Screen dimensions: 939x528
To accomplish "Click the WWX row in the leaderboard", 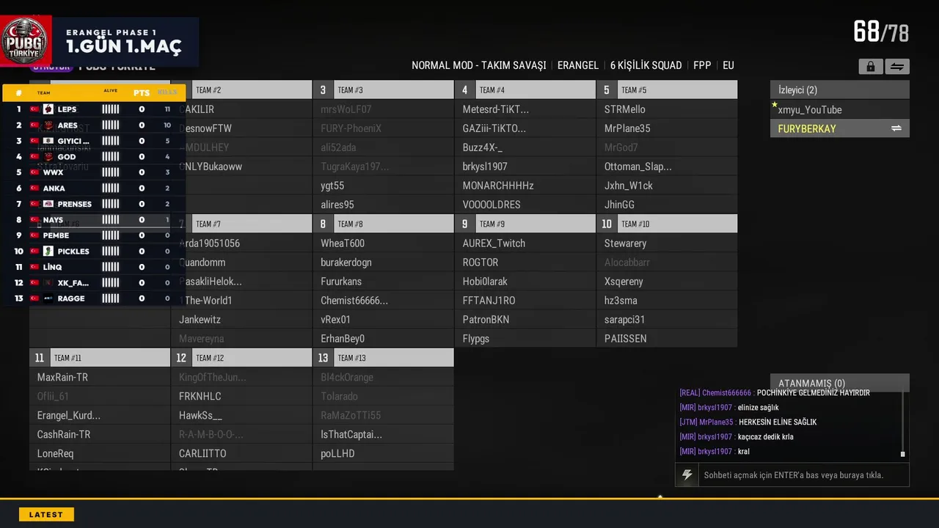I will pos(94,172).
